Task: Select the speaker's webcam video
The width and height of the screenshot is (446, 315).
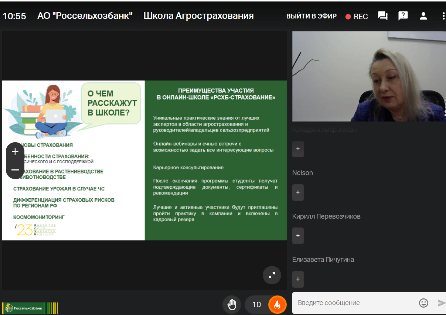Action: [x=369, y=76]
